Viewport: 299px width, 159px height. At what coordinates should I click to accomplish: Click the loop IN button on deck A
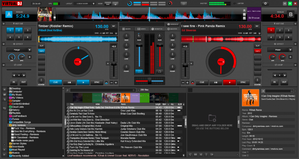coord(14,82)
